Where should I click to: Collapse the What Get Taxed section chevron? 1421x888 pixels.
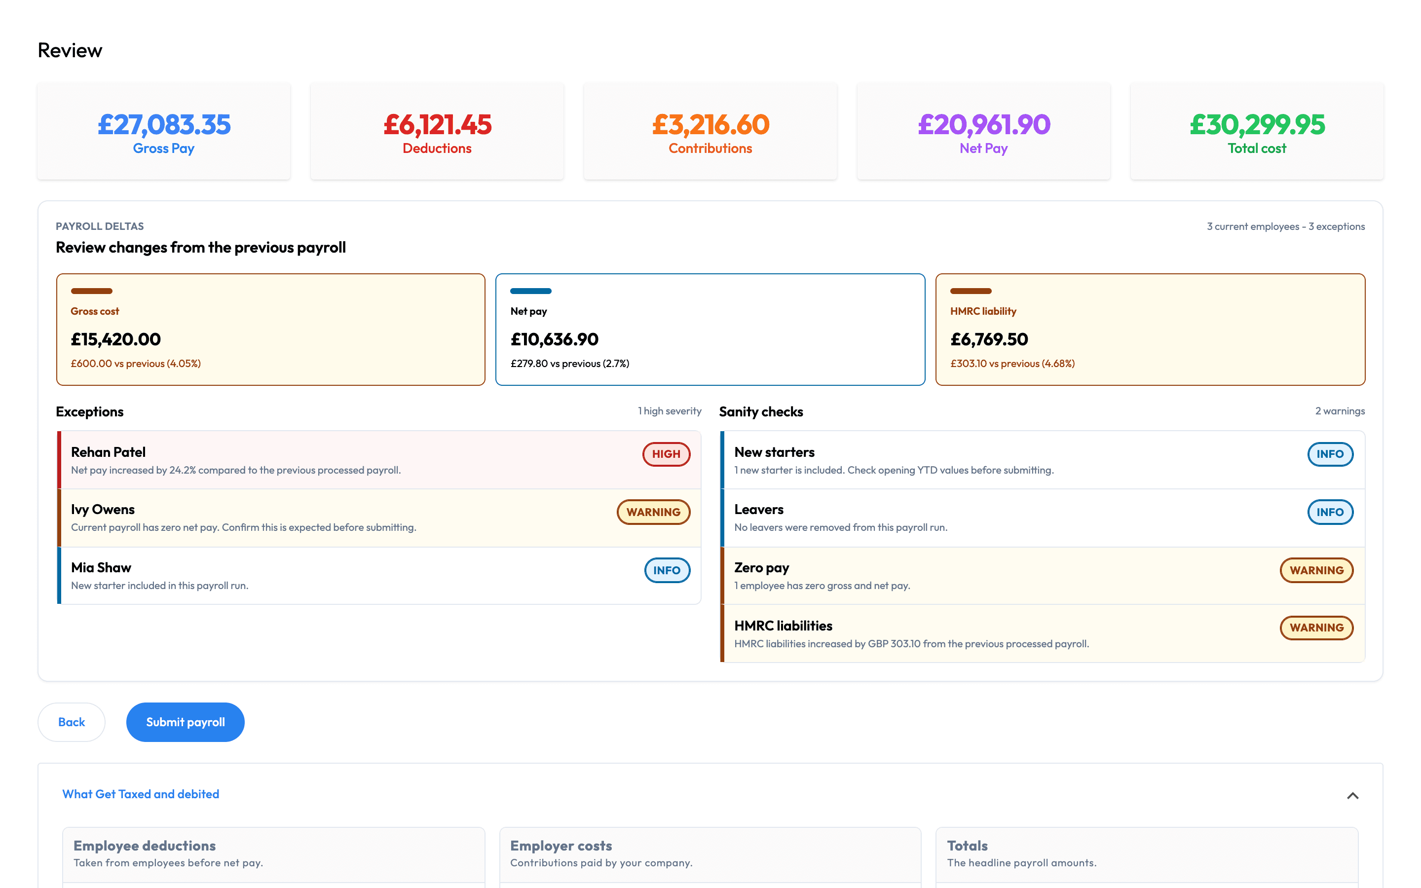pos(1352,795)
